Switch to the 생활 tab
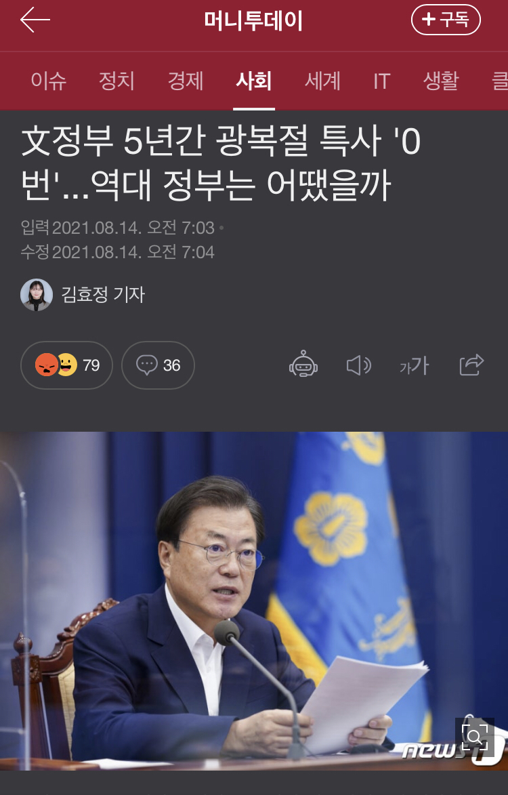The width and height of the screenshot is (508, 795). click(x=441, y=81)
